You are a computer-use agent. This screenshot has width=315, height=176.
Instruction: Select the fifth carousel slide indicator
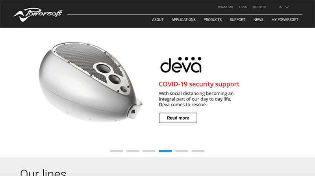tap(182, 151)
